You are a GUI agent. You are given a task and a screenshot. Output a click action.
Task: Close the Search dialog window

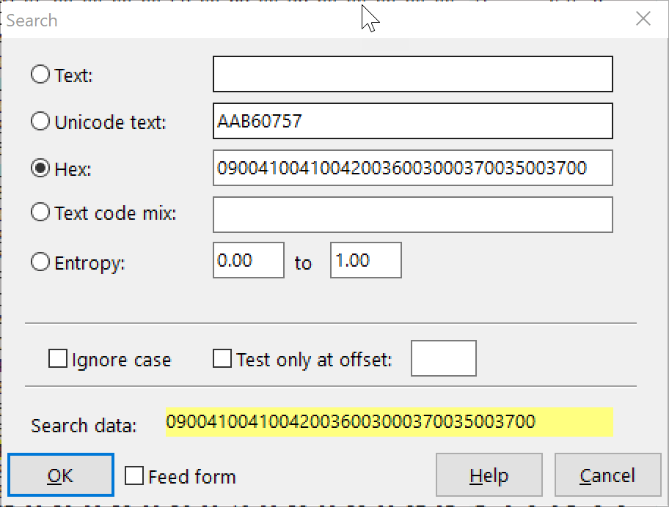point(643,20)
